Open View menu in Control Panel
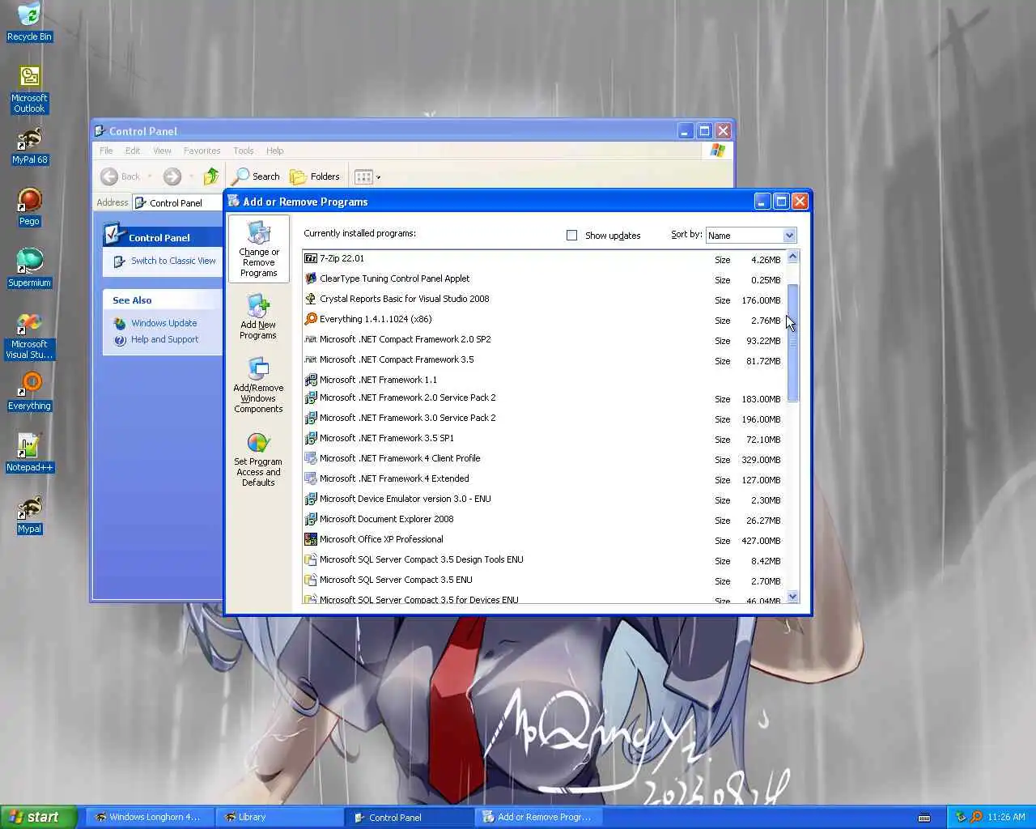Image resolution: width=1036 pixels, height=829 pixels. pyautogui.click(x=162, y=151)
